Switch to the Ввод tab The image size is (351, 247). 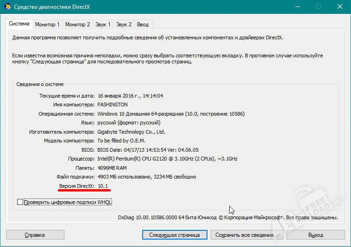(143, 24)
